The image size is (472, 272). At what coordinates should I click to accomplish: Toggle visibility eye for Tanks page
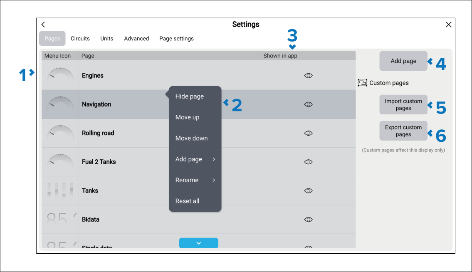point(308,190)
